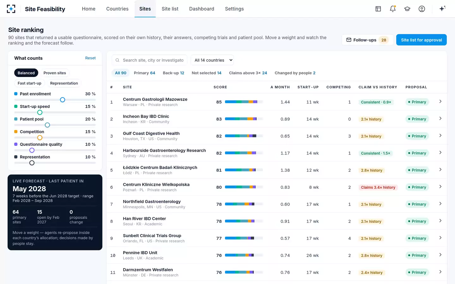Expand Harbourside Gastroenterology Research row chevron
The image size is (455, 284).
point(440,153)
